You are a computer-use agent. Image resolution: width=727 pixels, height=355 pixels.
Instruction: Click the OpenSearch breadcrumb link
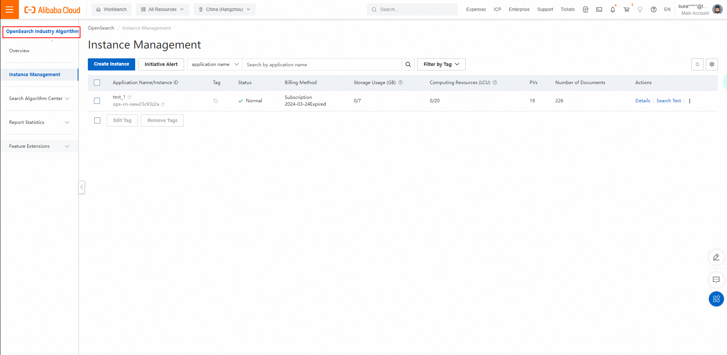pos(101,28)
